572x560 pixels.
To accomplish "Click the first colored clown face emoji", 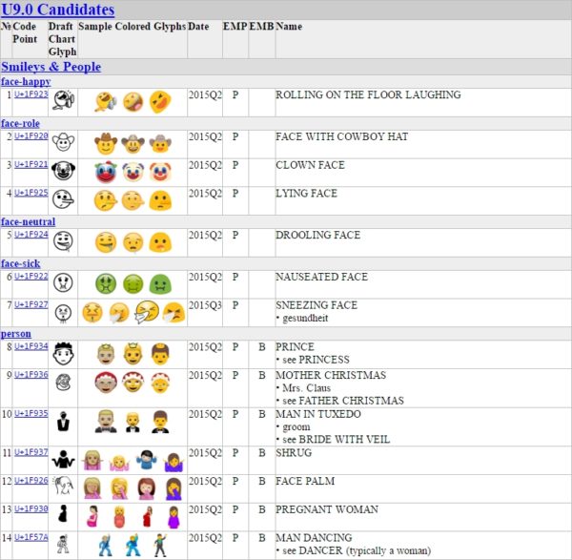I will point(106,172).
